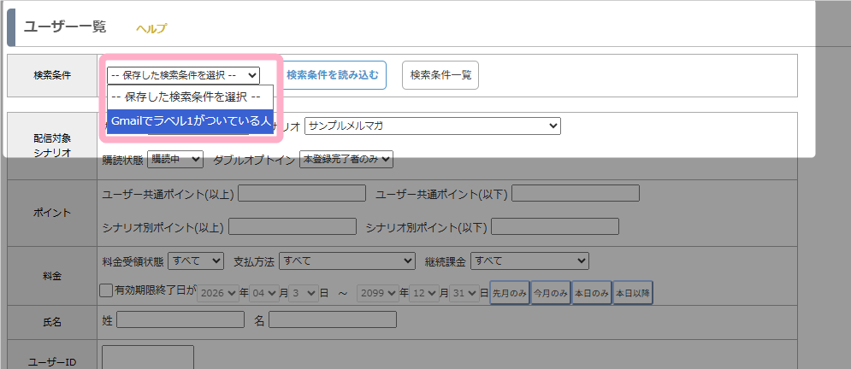Select the 本日以降 date button
851x369 pixels.
click(633, 292)
